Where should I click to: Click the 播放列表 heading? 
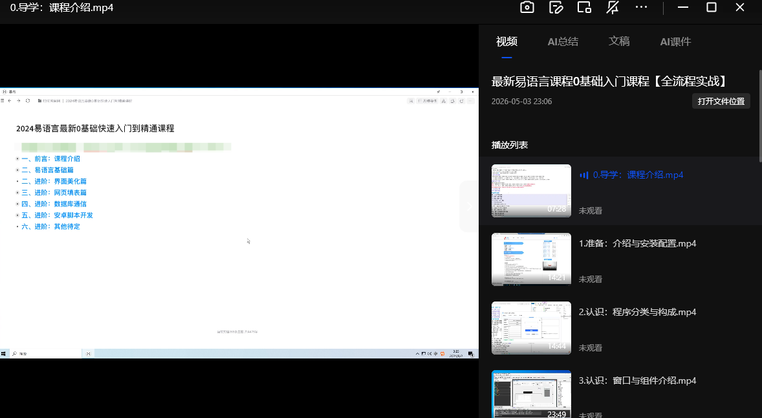510,145
